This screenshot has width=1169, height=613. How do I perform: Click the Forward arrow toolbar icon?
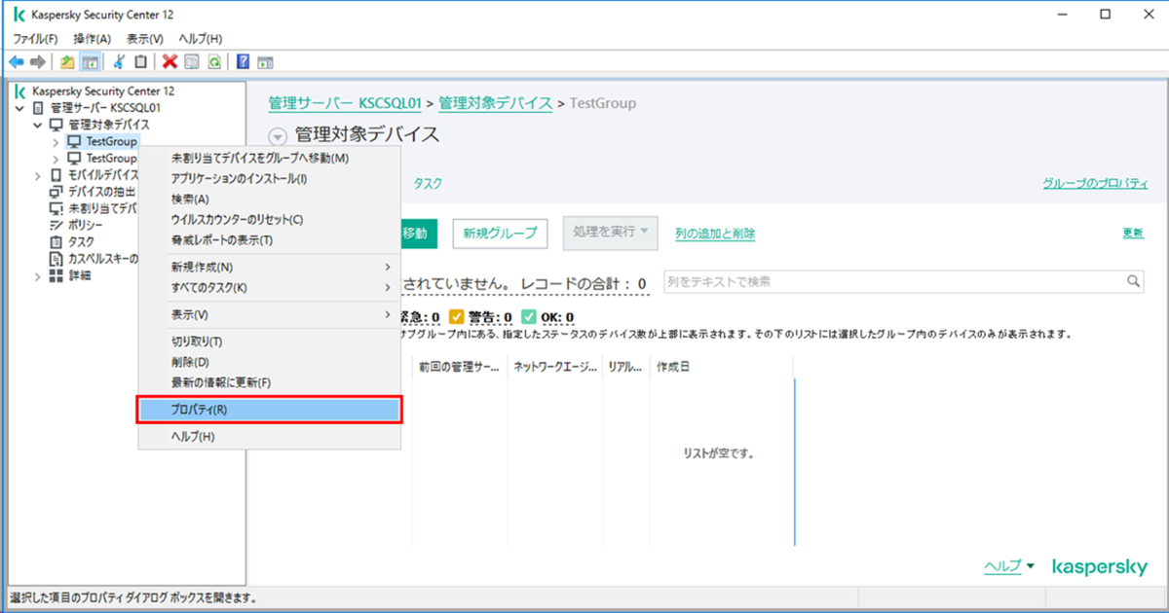[37, 61]
